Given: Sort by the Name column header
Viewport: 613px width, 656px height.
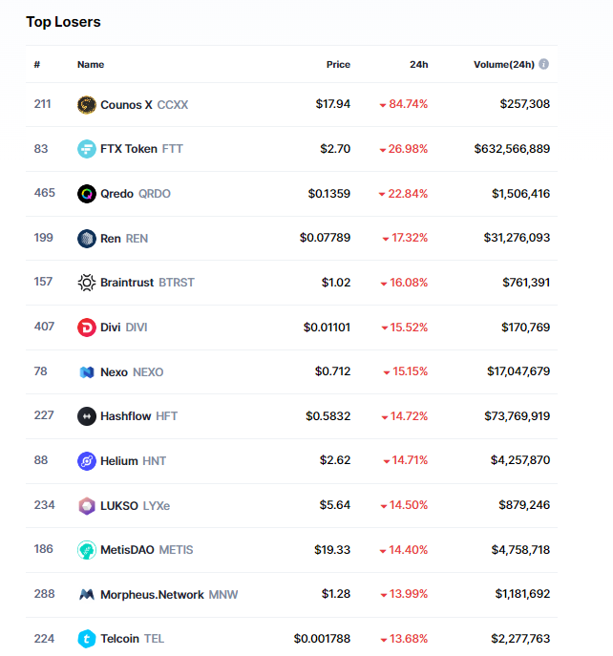Looking at the screenshot, I should (91, 64).
